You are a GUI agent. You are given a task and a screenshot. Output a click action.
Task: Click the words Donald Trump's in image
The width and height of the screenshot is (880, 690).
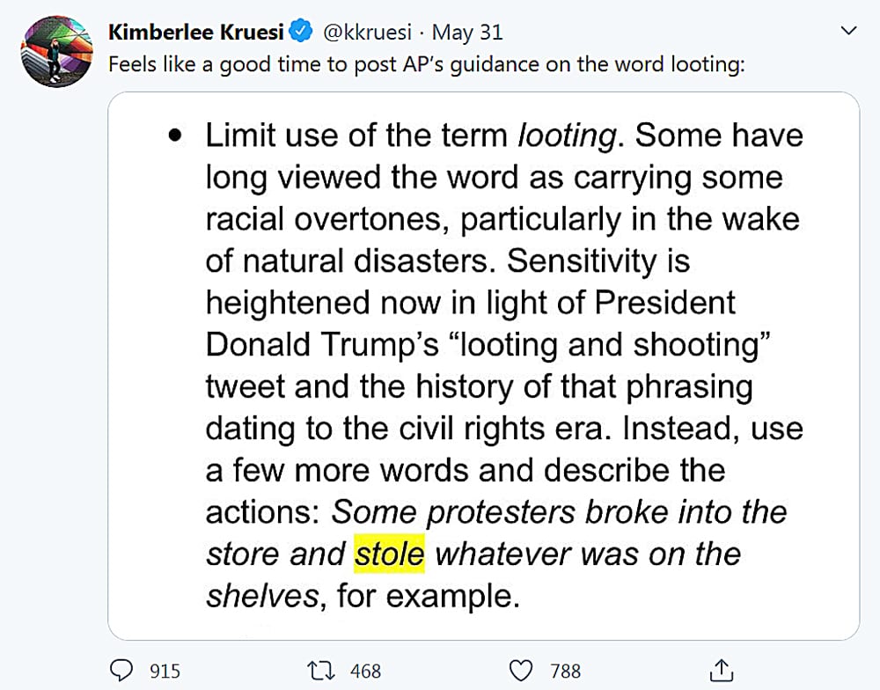pos(322,344)
